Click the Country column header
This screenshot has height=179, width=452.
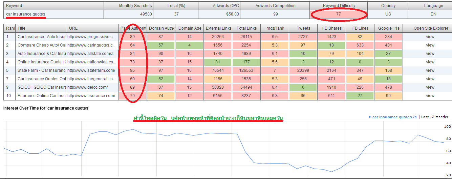tap(388, 6)
